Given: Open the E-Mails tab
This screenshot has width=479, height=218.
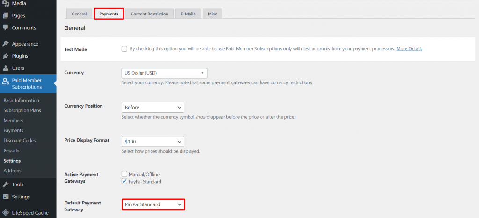Looking at the screenshot, I should tap(188, 14).
